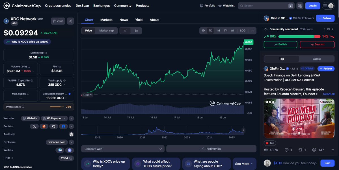The height and width of the screenshot is (170, 339).
Task: Open the X (Twitter) social link
Action: coord(34,126)
